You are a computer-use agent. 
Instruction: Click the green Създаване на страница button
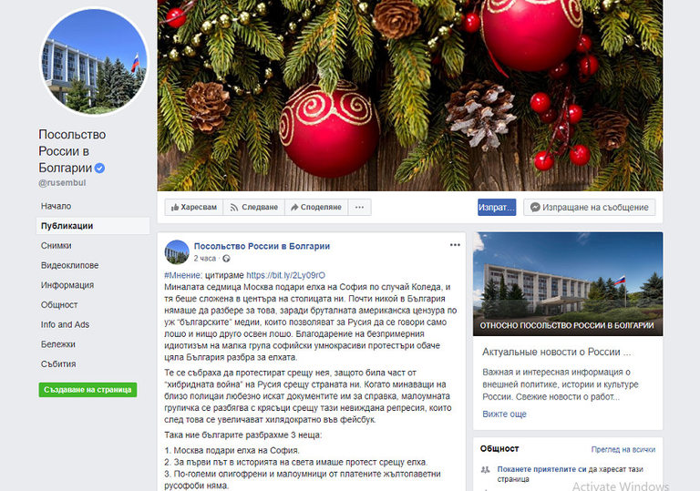coord(87,390)
